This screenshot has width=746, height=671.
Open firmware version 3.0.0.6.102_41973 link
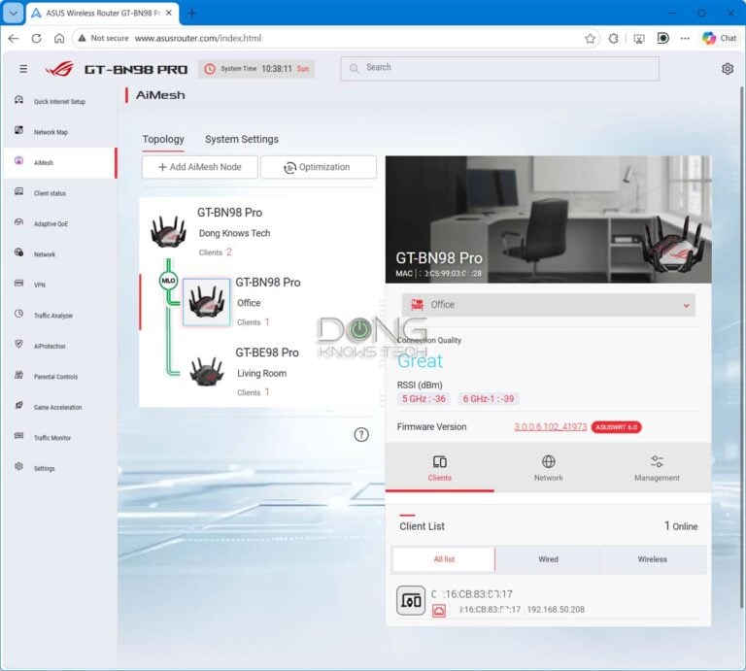pyautogui.click(x=550, y=426)
